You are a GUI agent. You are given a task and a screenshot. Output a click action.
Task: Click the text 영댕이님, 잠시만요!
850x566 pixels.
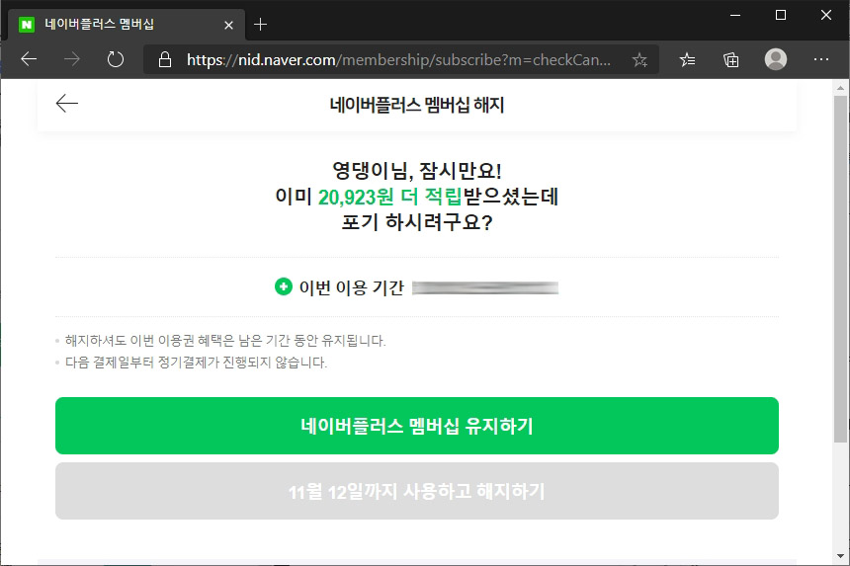(x=417, y=171)
